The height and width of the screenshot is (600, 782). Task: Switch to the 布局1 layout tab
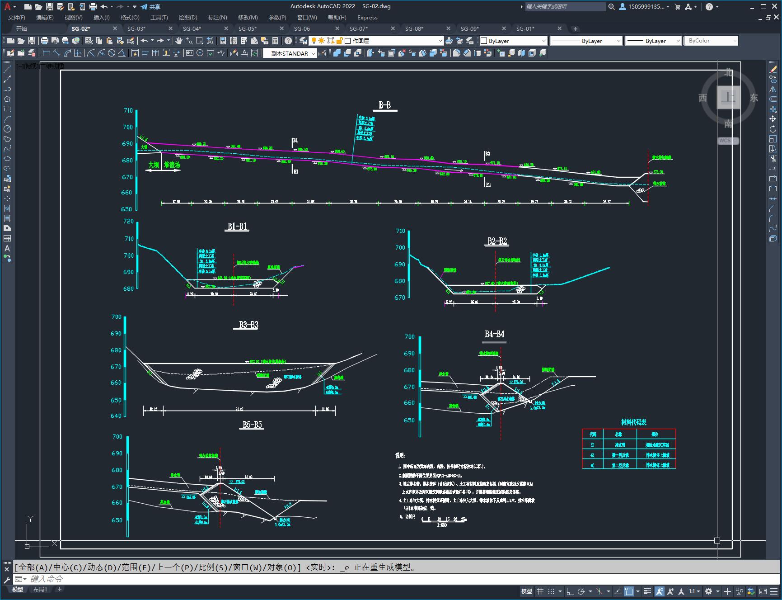(x=40, y=589)
